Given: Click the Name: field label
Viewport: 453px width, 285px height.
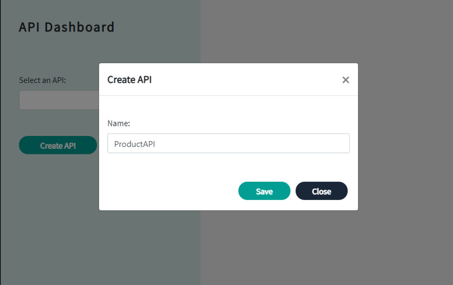Looking at the screenshot, I should pyautogui.click(x=118, y=123).
